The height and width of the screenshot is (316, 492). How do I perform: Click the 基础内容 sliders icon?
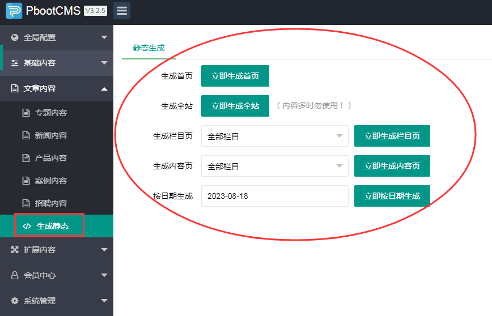pyautogui.click(x=15, y=63)
